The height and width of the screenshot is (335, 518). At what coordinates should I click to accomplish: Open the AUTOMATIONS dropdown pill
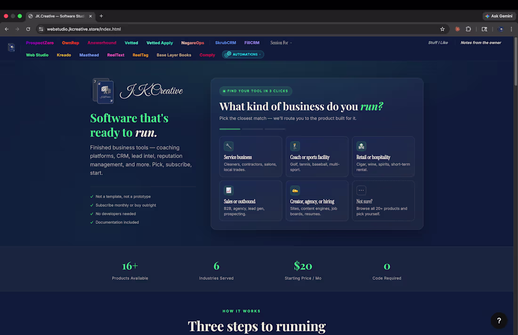click(243, 54)
